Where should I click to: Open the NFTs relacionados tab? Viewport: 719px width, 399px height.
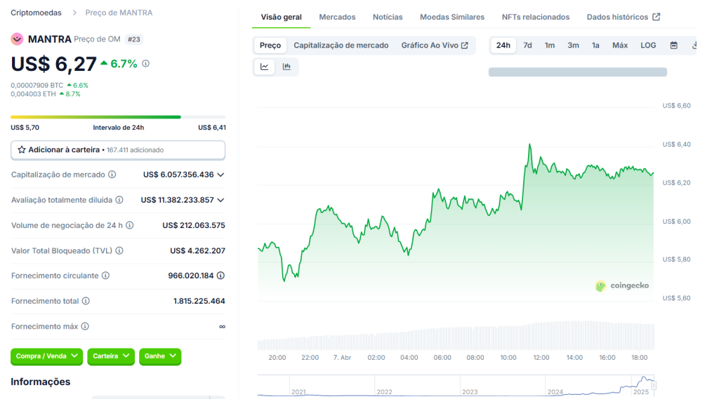click(536, 17)
